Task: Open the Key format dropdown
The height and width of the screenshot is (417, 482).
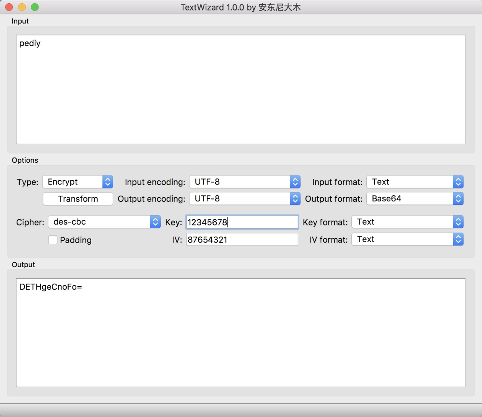Action: pos(408,222)
